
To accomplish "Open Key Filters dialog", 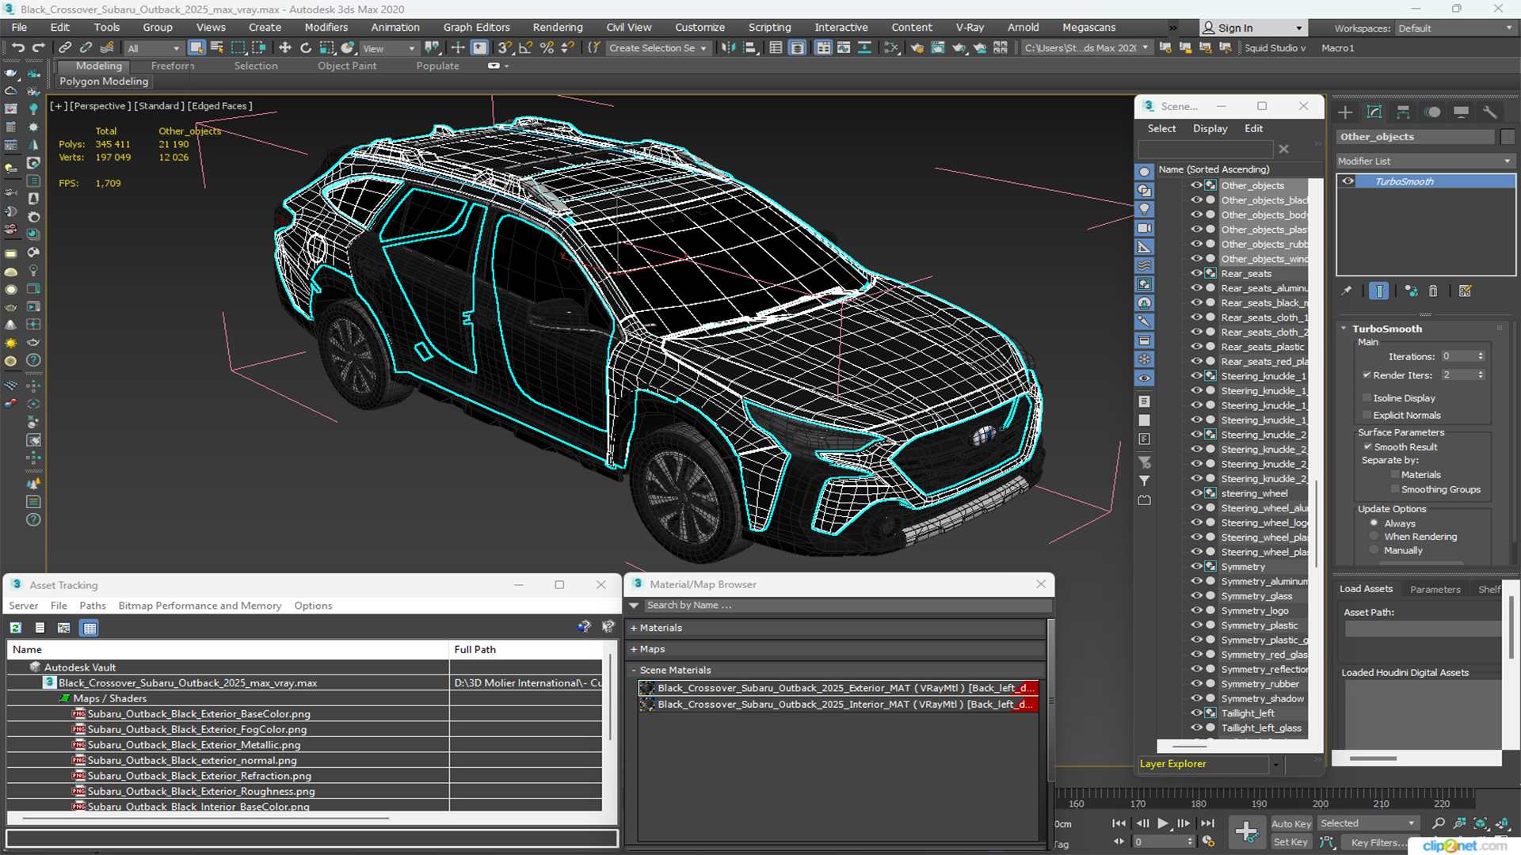I will [1380, 842].
